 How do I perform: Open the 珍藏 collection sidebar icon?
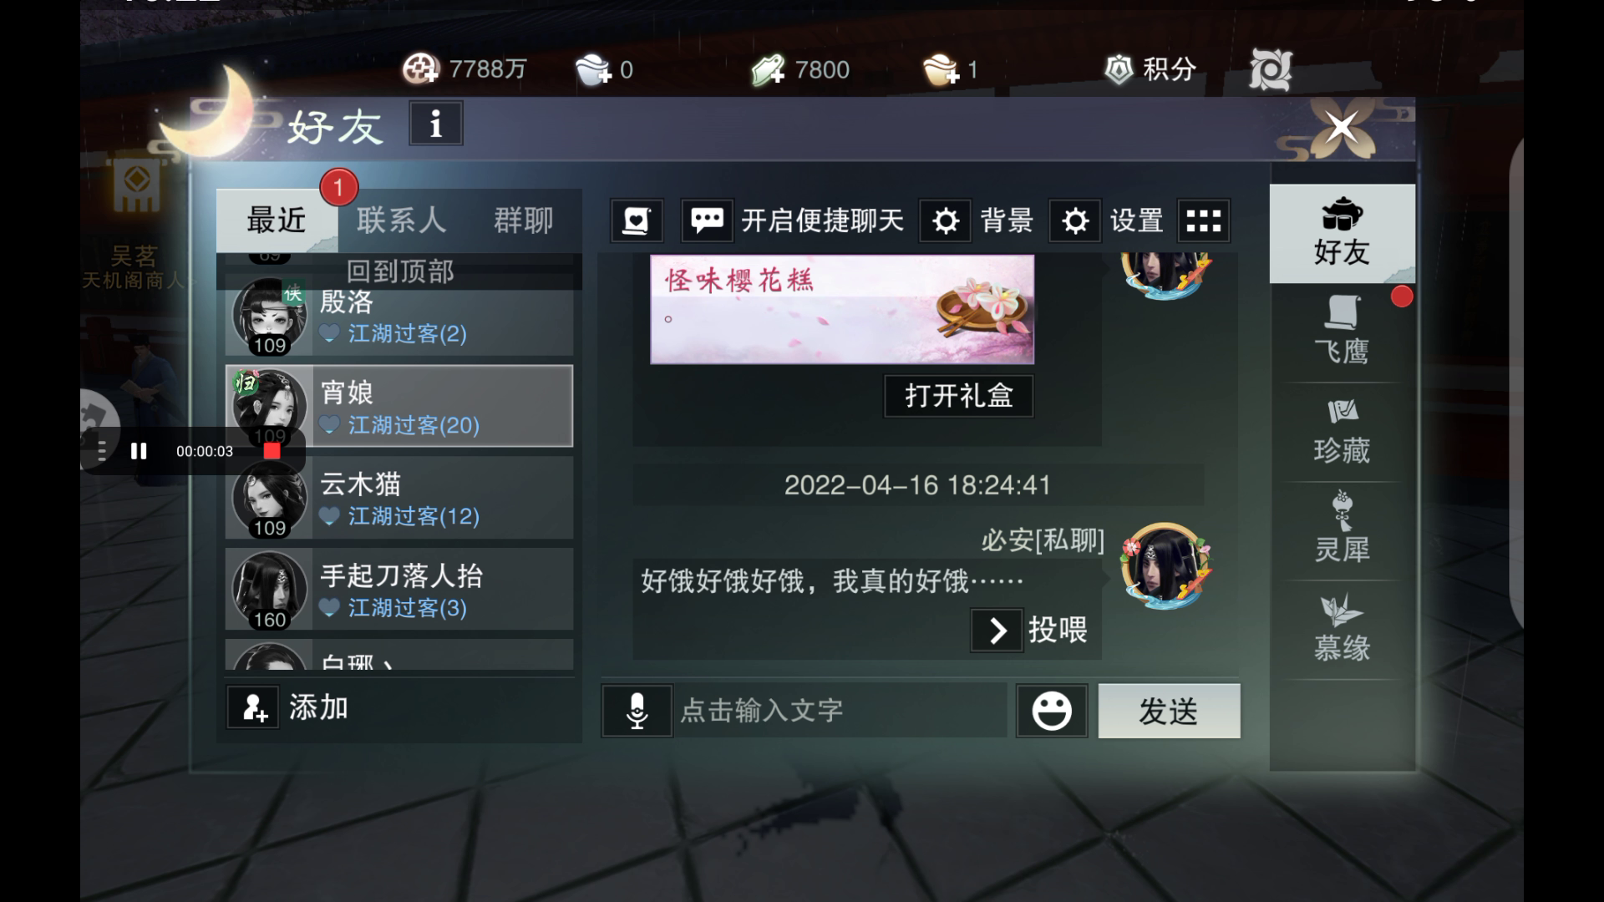click(x=1342, y=432)
